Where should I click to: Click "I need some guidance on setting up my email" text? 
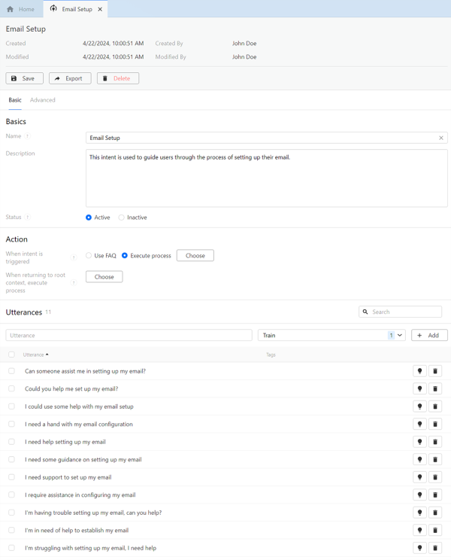[x=83, y=460]
